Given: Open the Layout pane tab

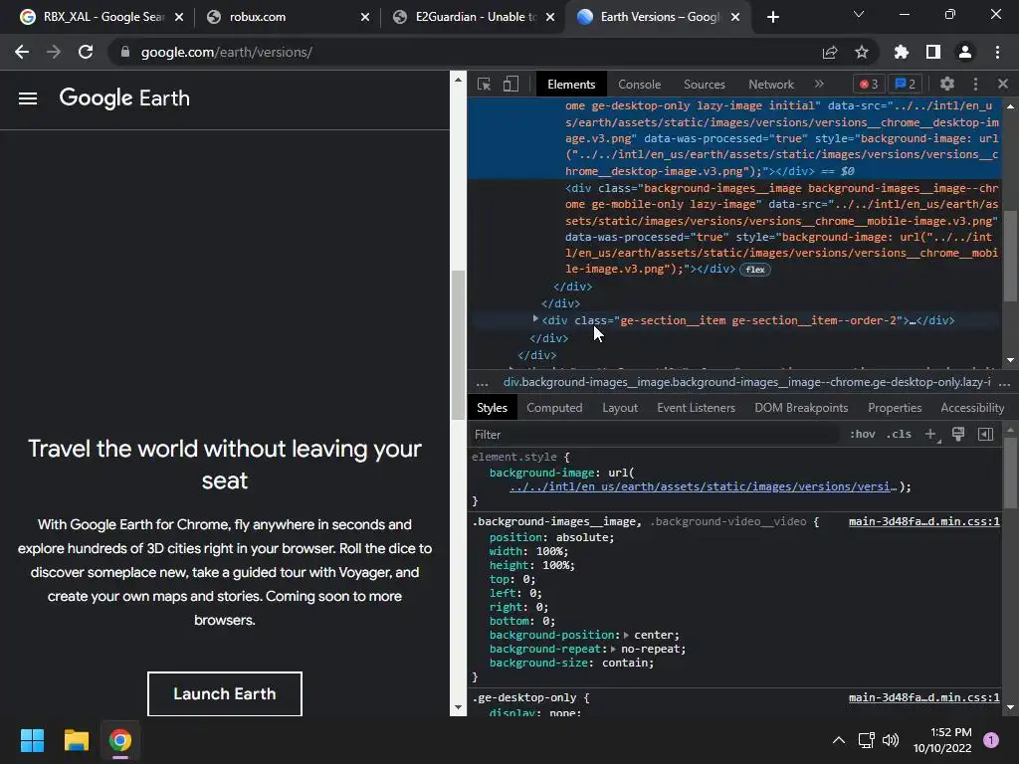Looking at the screenshot, I should [x=620, y=408].
